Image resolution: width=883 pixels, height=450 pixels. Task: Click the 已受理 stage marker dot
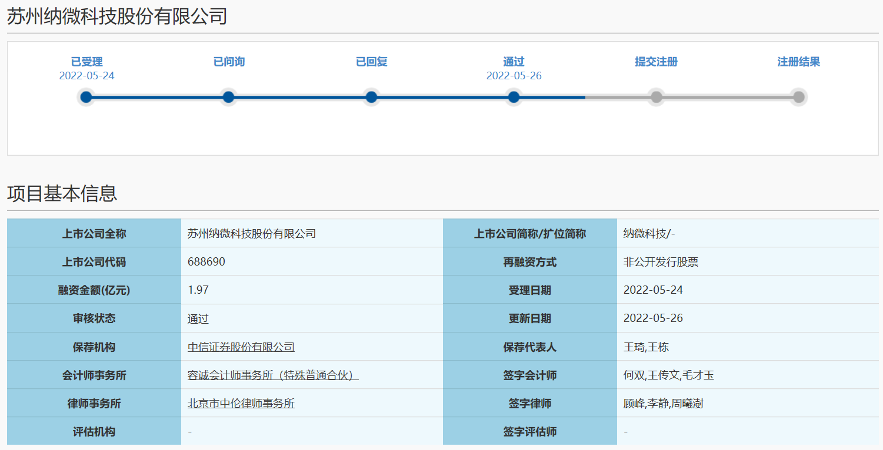pos(86,98)
